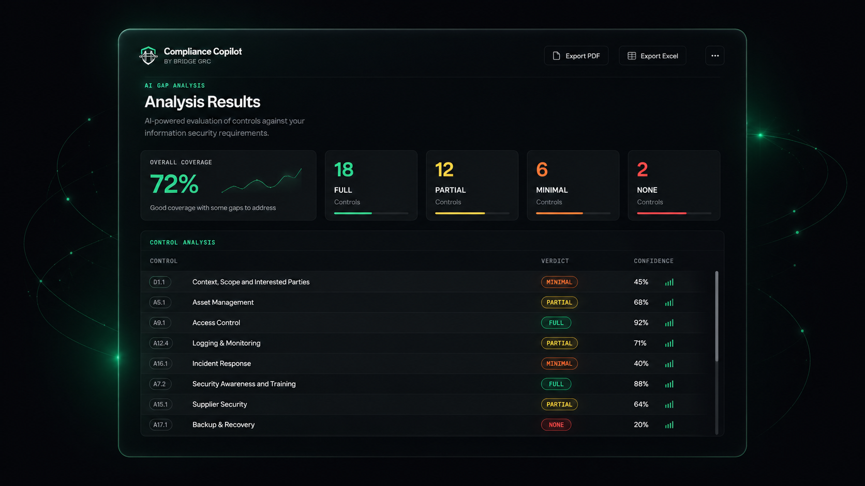Click the Compliance Copilot shield logo
The height and width of the screenshot is (486, 865).
148,55
